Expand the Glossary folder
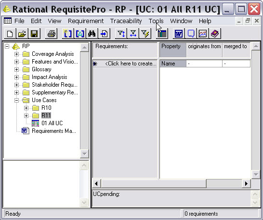 point(16,69)
